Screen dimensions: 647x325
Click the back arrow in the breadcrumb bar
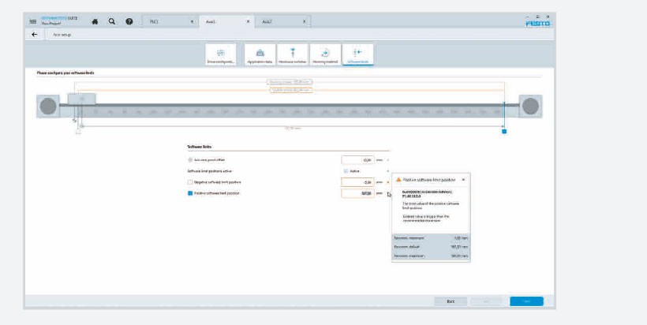[34, 35]
